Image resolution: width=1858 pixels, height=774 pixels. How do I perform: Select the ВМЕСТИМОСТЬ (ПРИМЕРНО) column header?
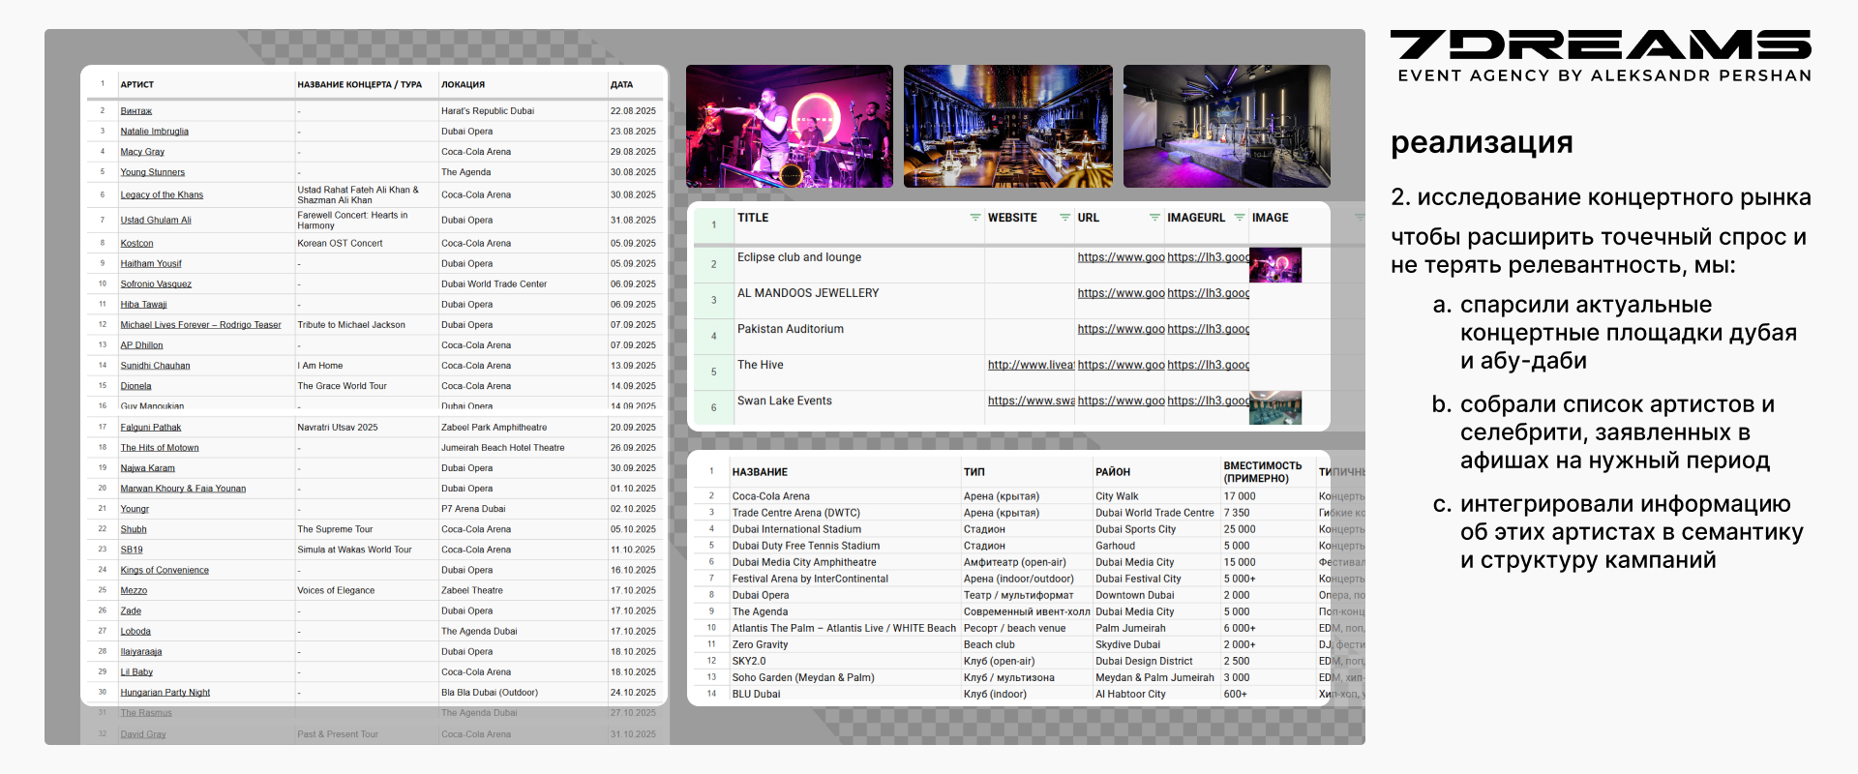click(x=1263, y=472)
